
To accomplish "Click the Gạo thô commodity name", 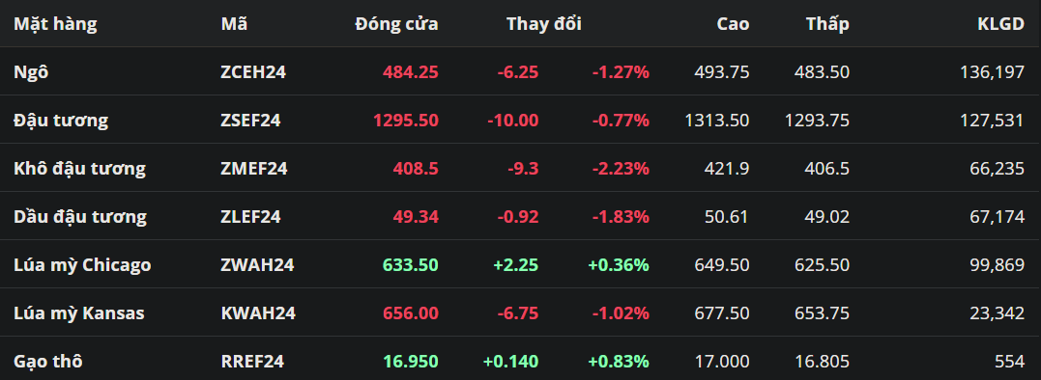I will click(48, 362).
